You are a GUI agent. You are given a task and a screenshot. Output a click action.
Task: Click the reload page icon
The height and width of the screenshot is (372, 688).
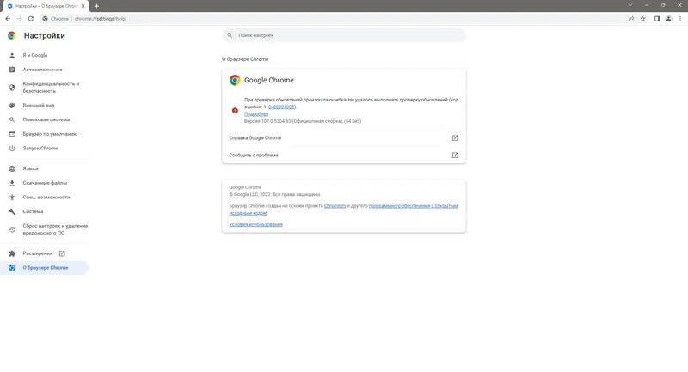(x=32, y=17)
